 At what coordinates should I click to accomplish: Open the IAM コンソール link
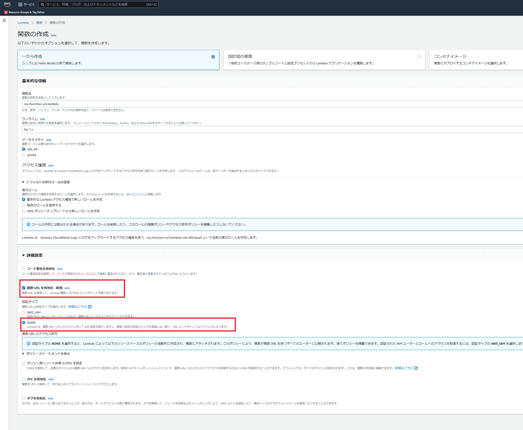[x=136, y=194]
